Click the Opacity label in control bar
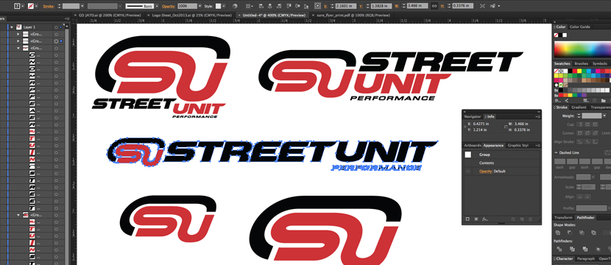 click(x=169, y=6)
